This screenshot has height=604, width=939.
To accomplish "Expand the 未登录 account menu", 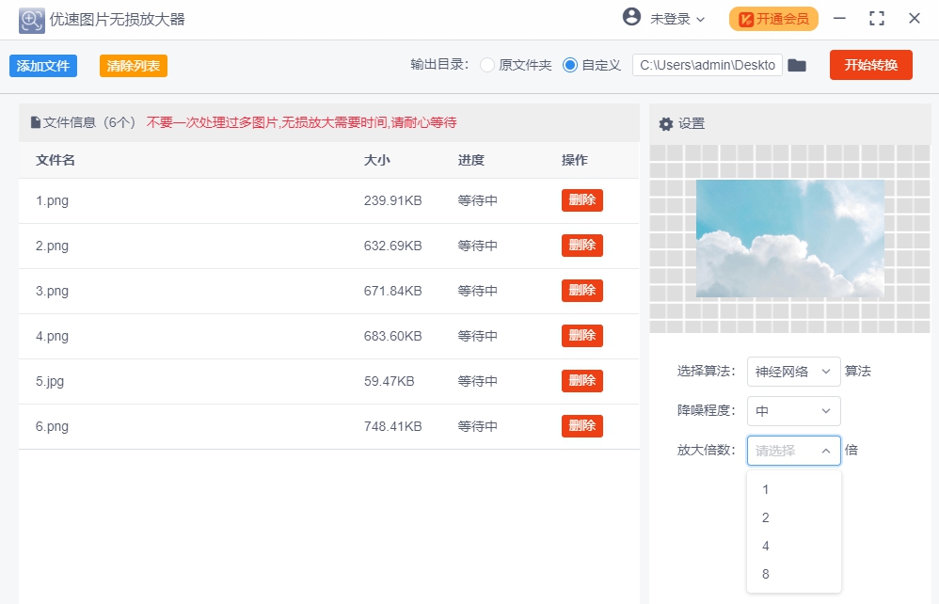I will [x=671, y=18].
